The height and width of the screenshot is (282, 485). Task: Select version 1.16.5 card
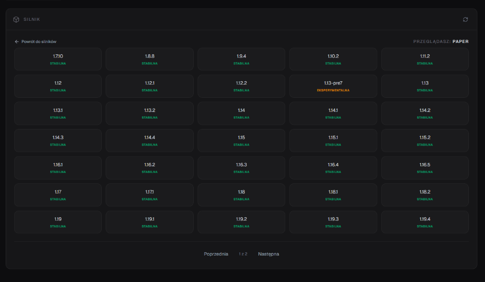click(425, 168)
